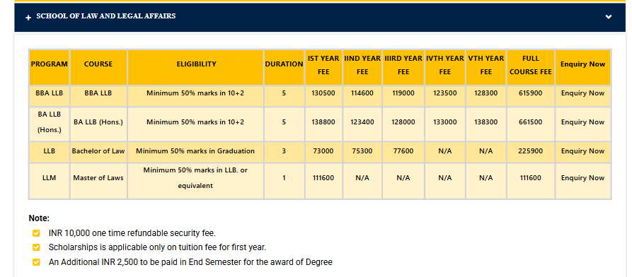Click the 114600 second year fee
This screenshot has height=277, width=632.
tap(362, 93)
